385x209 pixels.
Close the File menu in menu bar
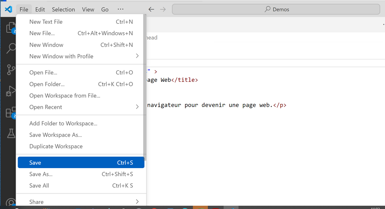coord(24,9)
